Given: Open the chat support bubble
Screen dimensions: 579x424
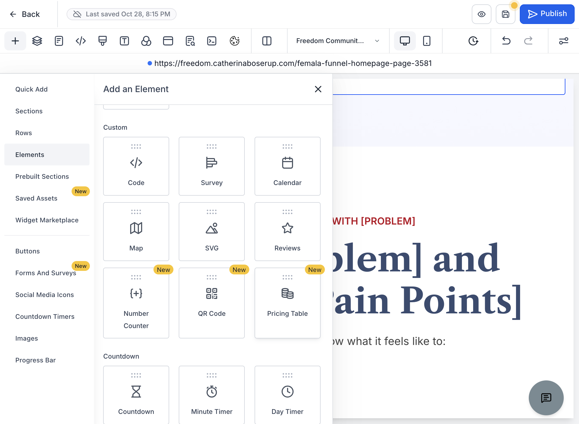Looking at the screenshot, I should coord(546,398).
